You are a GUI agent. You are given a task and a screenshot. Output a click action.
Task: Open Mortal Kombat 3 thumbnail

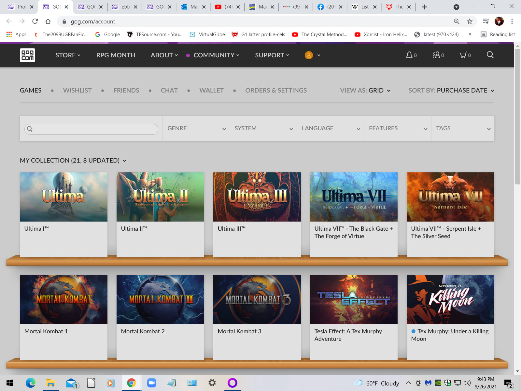(257, 299)
